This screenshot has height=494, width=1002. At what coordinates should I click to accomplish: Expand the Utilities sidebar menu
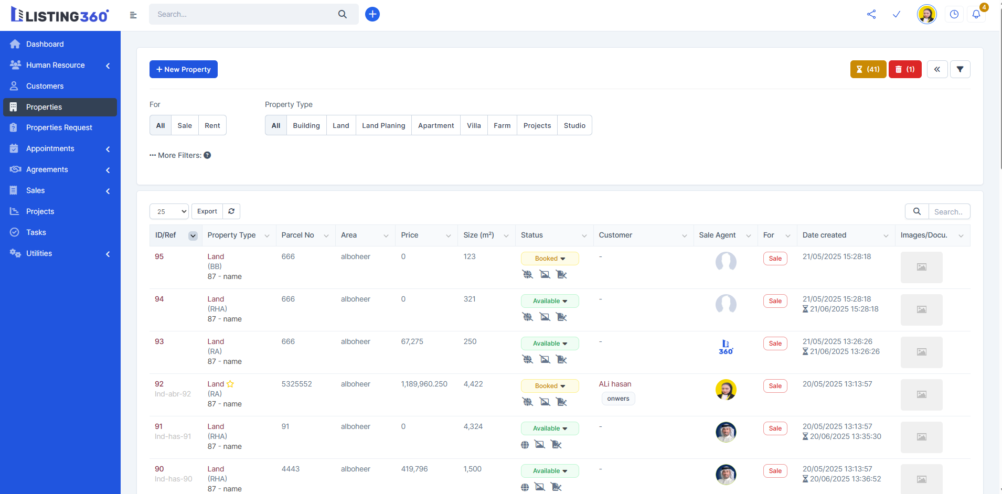click(60, 253)
